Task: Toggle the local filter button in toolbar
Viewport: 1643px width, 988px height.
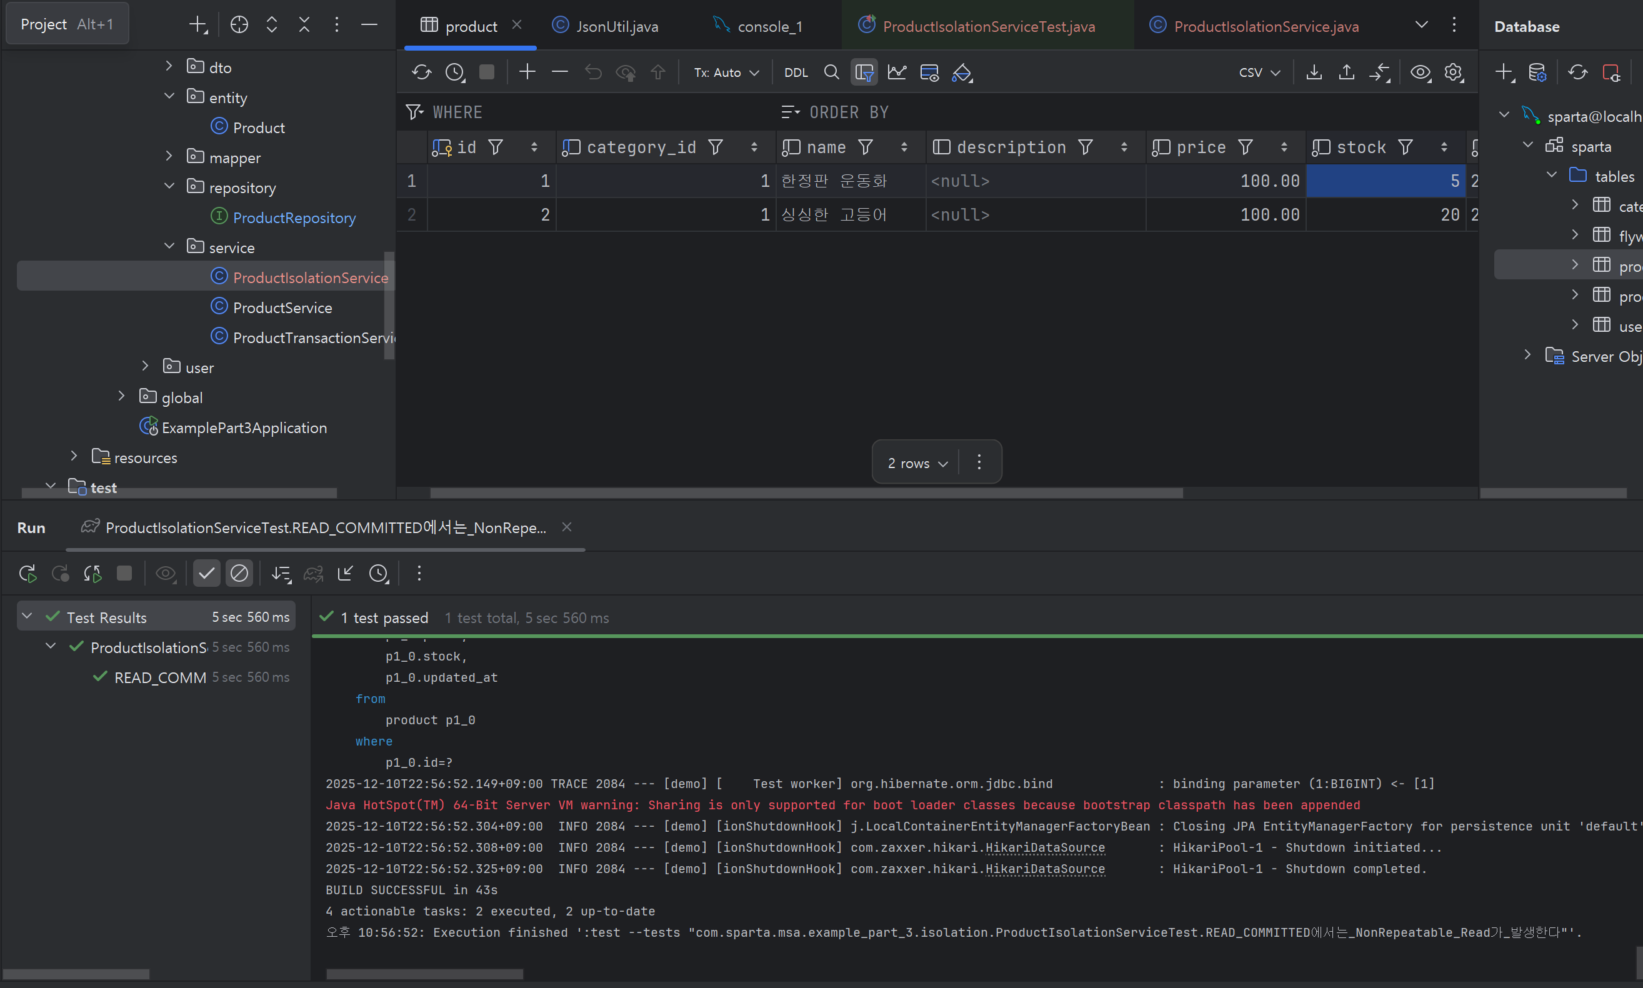Action: 864,72
